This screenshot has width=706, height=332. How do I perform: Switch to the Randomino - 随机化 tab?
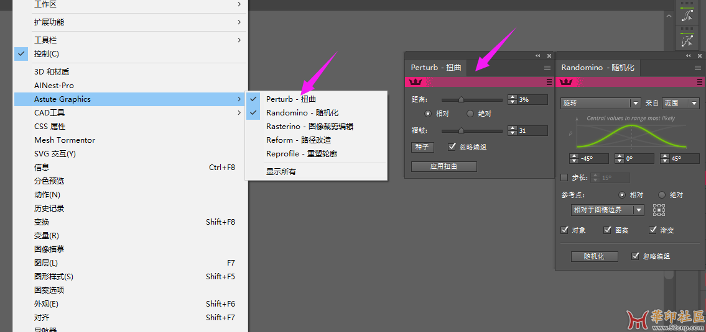point(598,68)
